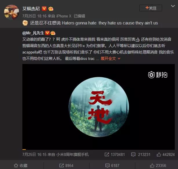Click the crown membership icon beside 艾福杰尼

[x=51, y=9]
